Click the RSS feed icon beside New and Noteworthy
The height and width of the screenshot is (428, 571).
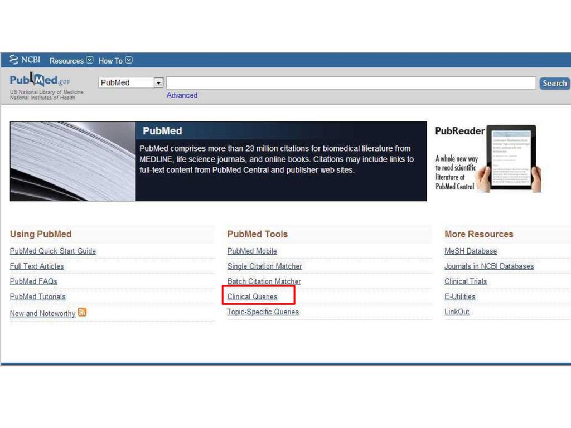82,312
